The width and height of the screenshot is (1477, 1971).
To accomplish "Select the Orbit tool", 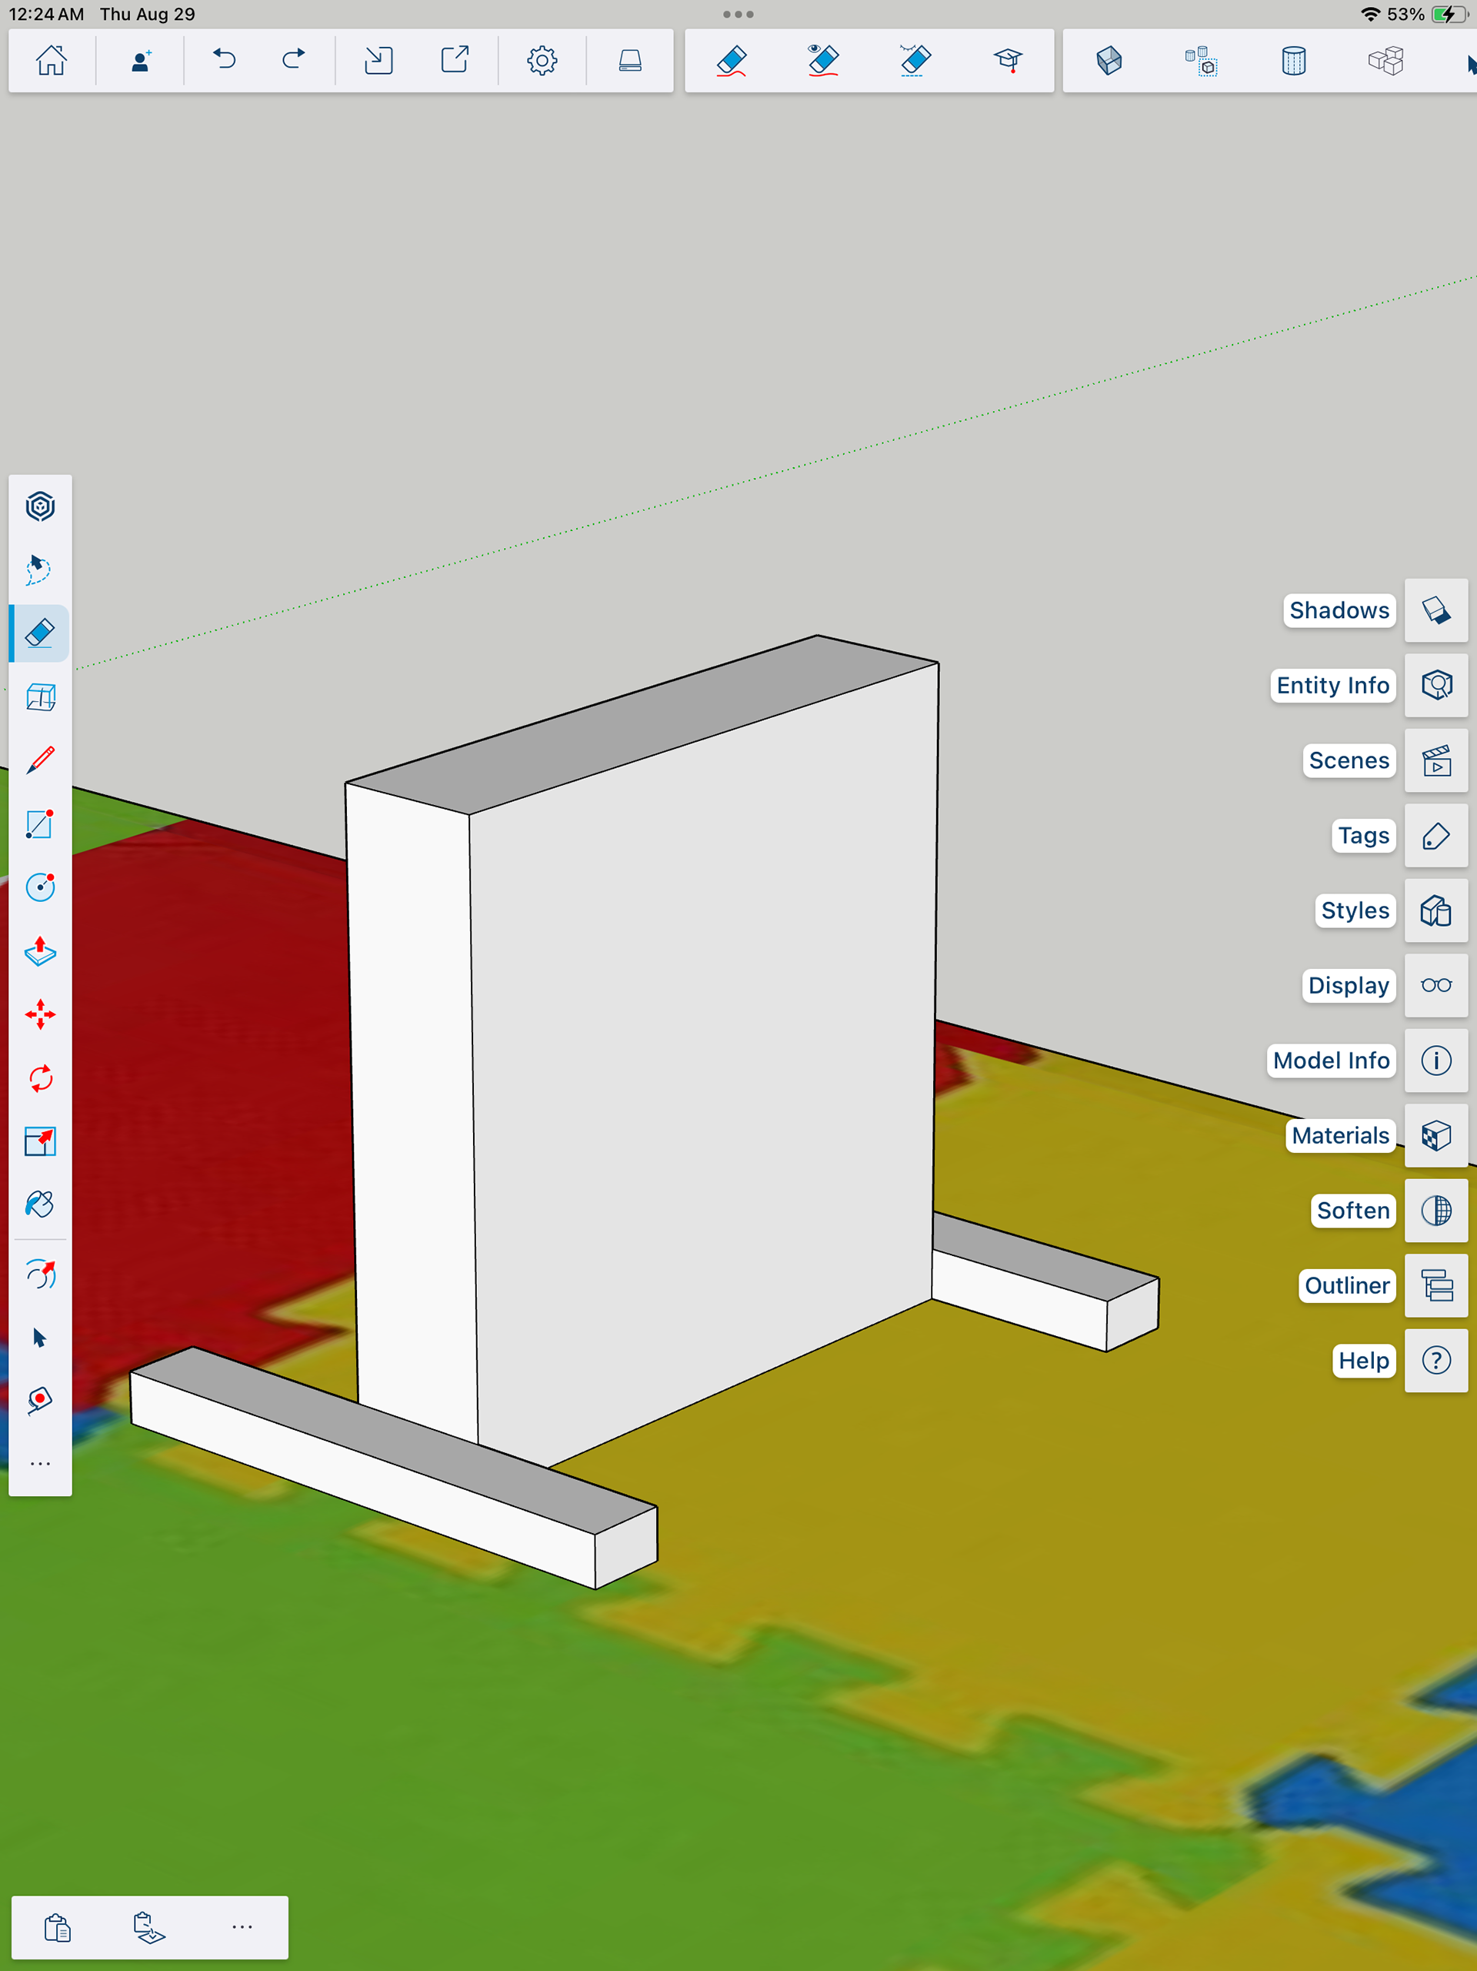I will [x=40, y=507].
